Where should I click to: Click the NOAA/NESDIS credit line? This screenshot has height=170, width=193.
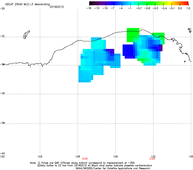113,168
